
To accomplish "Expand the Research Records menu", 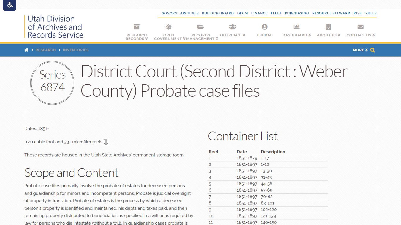I will (x=137, y=37).
